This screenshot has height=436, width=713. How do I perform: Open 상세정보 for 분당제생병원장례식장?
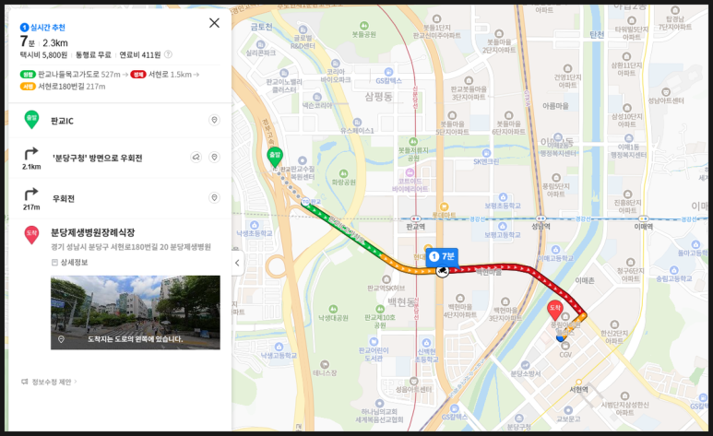pyautogui.click(x=69, y=263)
